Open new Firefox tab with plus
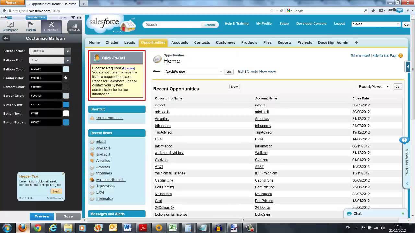This screenshot has height=233, width=415. pos(84,4)
